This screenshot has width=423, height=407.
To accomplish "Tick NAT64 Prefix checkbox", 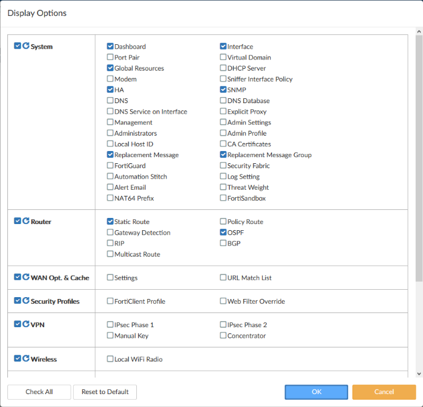I will click(110, 198).
